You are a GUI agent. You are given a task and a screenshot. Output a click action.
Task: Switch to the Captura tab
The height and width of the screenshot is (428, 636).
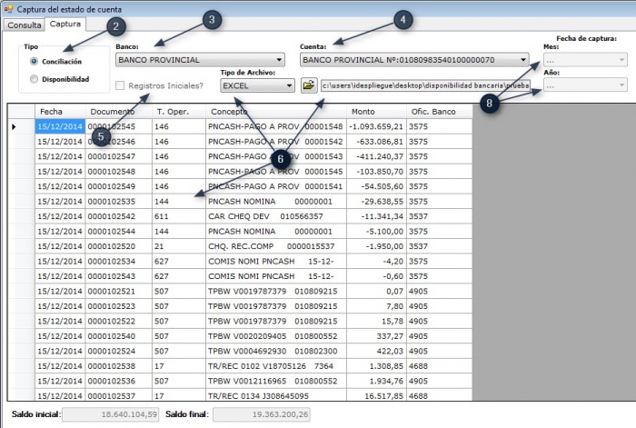coord(65,24)
